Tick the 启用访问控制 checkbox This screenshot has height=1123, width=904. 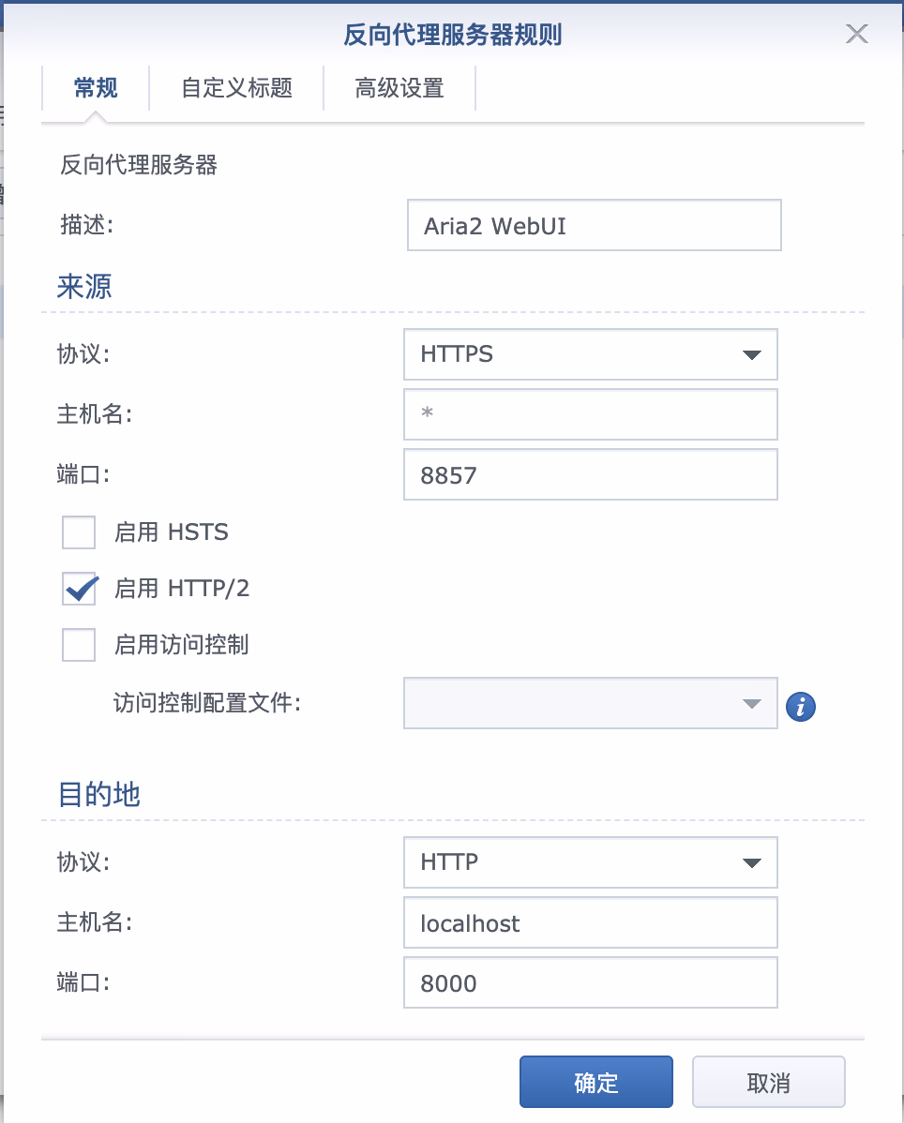click(x=79, y=645)
